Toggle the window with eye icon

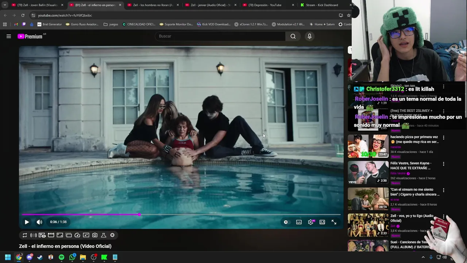point(42,235)
